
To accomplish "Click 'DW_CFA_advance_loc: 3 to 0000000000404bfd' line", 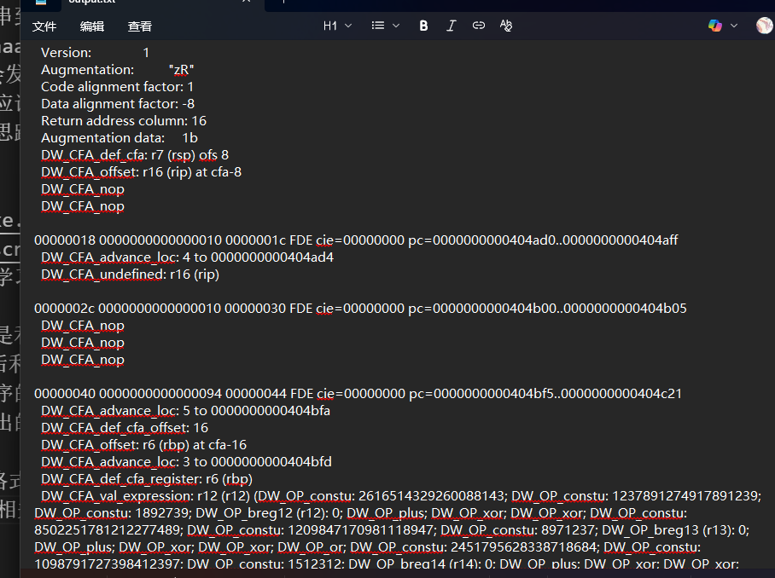I will click(186, 462).
